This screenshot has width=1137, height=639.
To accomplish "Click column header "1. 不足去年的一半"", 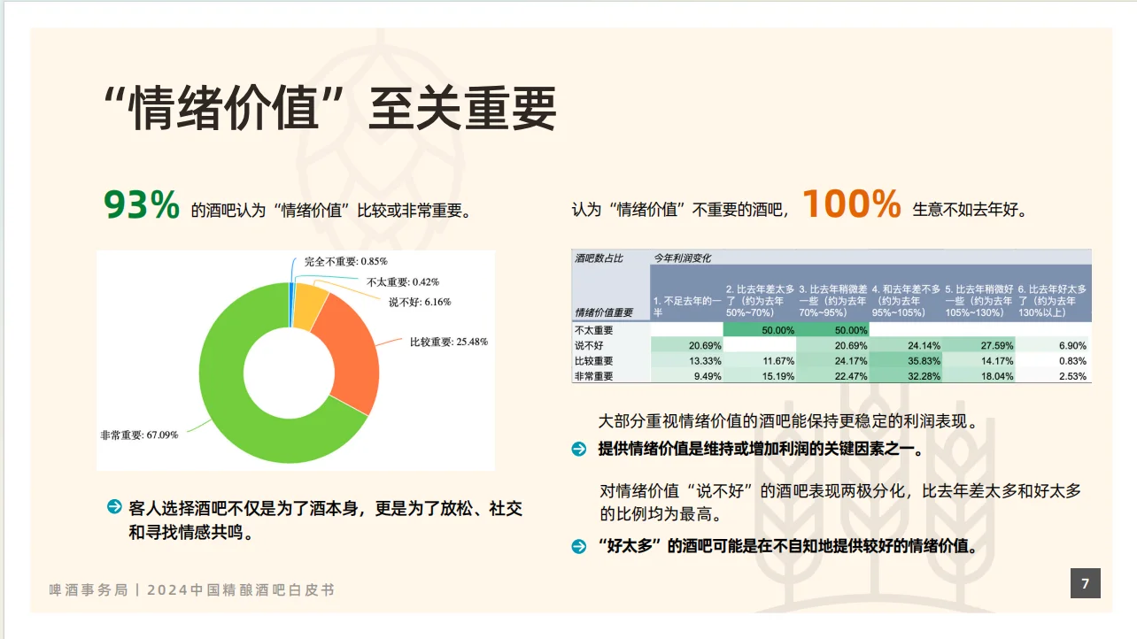I will click(686, 306).
